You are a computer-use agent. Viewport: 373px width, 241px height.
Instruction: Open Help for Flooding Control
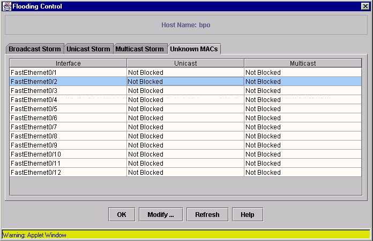pos(248,215)
